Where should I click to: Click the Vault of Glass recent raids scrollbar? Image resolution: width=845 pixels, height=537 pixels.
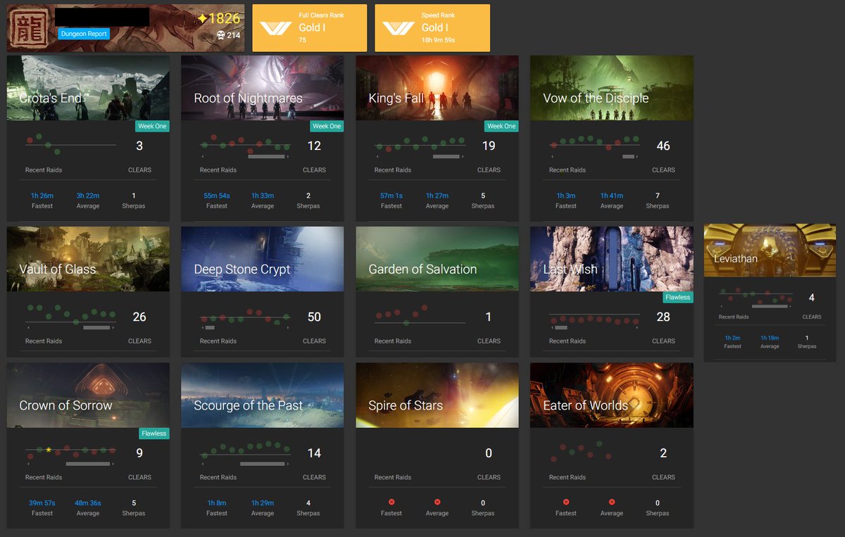(96, 327)
